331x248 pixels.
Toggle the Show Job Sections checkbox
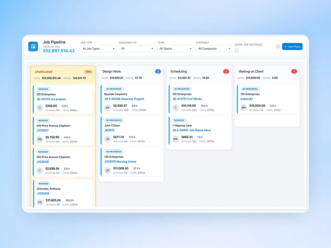(236, 50)
